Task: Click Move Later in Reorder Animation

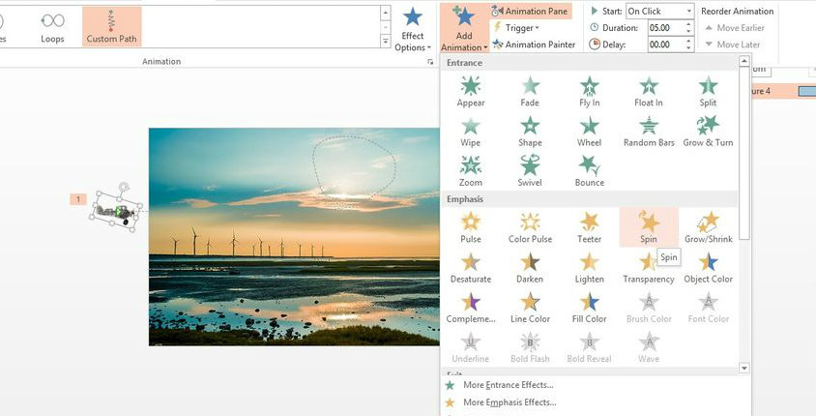Action: [732, 45]
